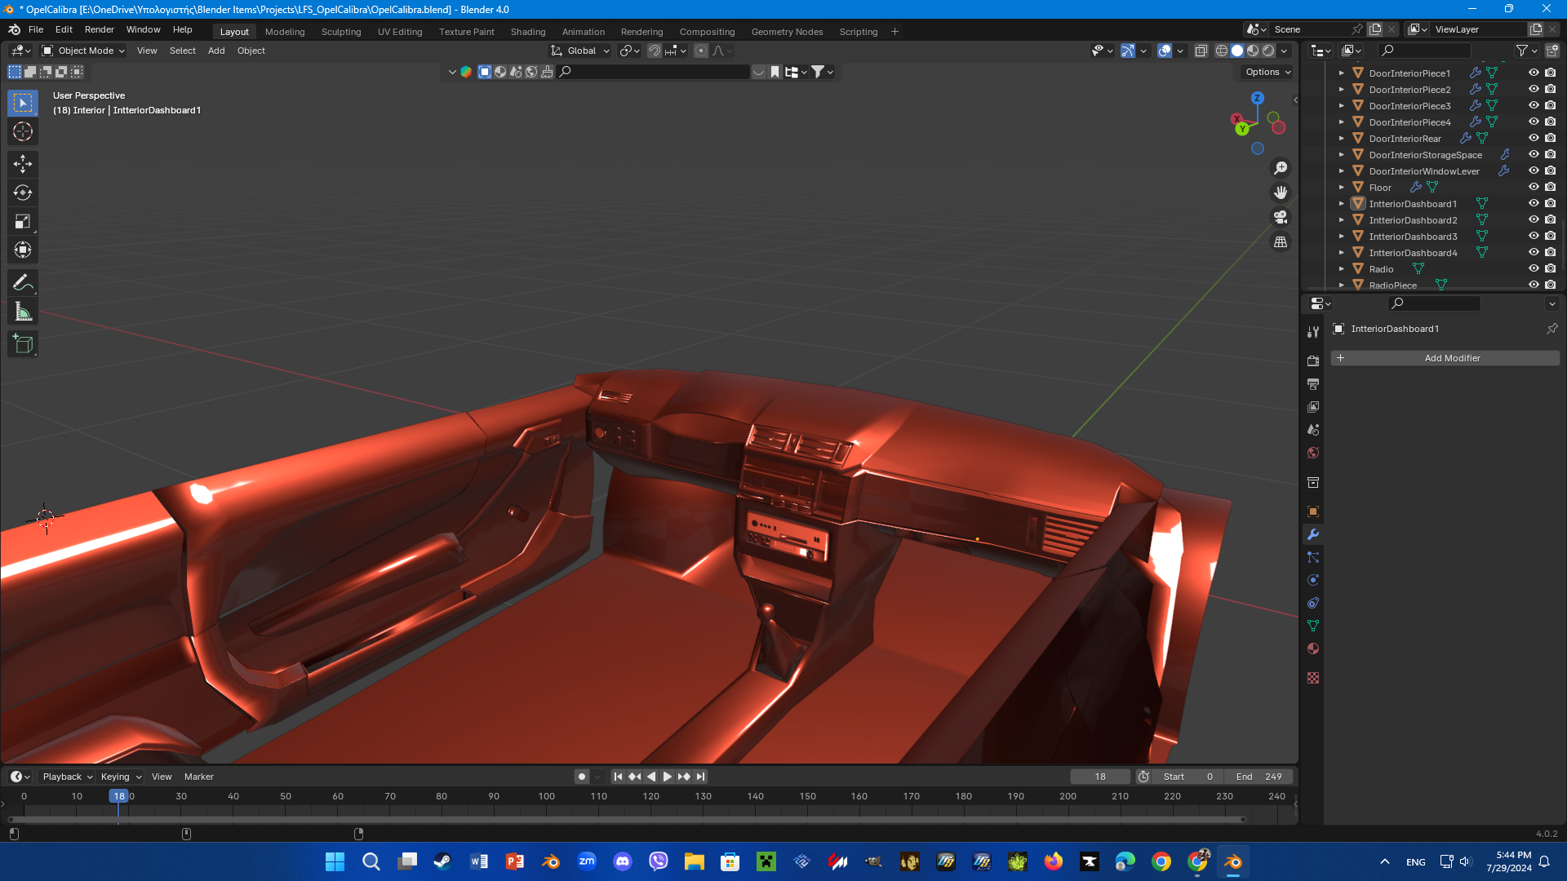Open viewport Options button
This screenshot has width=1567, height=881.
[1267, 72]
